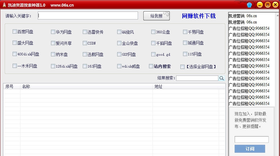Enable the 金山快盘 checkbox
280x156 pixels.
(119, 43)
